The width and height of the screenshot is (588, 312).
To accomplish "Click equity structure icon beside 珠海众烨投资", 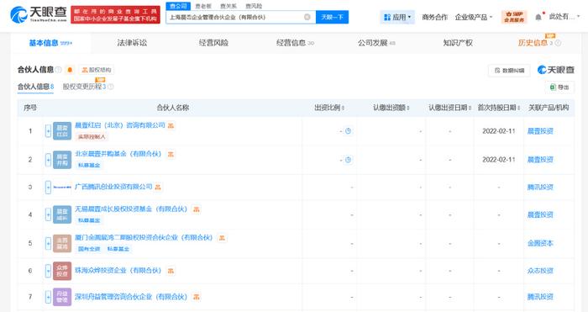I will [171, 271].
